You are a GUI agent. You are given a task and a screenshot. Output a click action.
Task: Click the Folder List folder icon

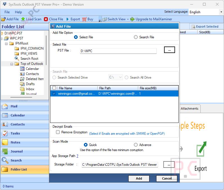5,169
